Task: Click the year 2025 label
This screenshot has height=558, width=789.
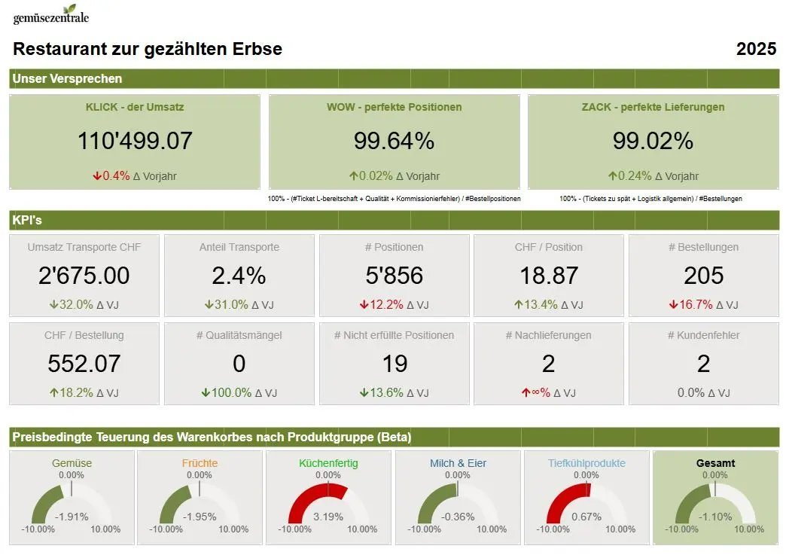Action: [x=756, y=50]
